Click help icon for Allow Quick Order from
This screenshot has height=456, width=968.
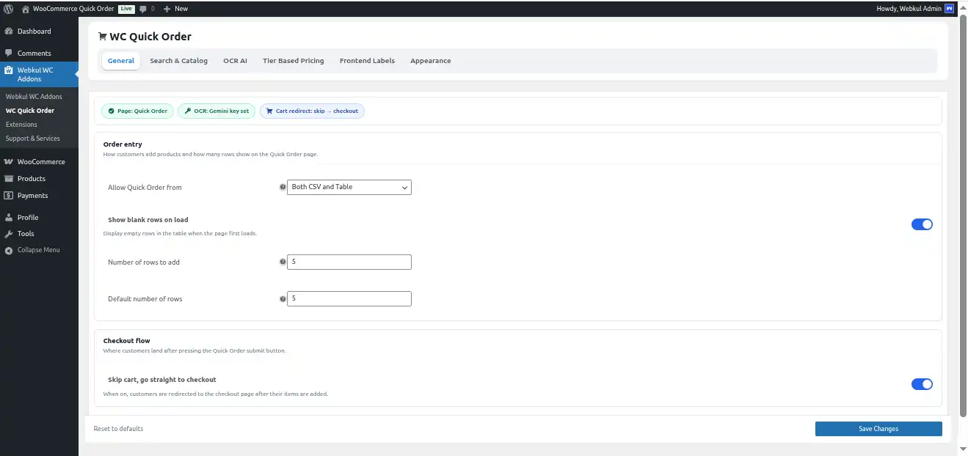(x=283, y=187)
